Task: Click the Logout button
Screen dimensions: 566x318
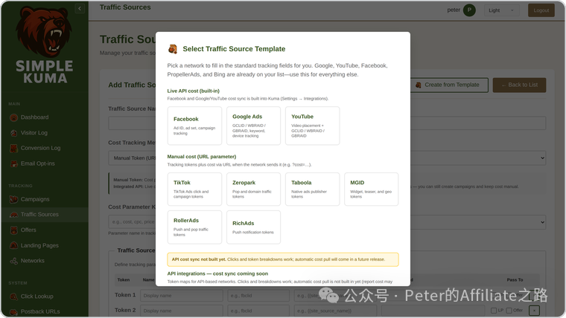Action: (541, 10)
